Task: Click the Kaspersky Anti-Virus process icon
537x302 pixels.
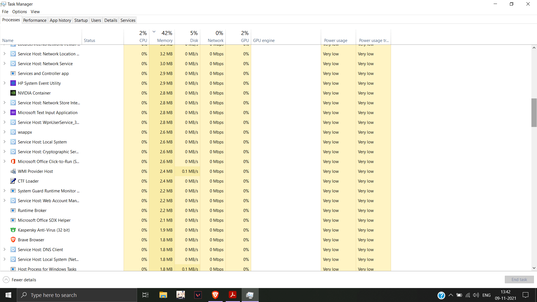Action: [13, 230]
